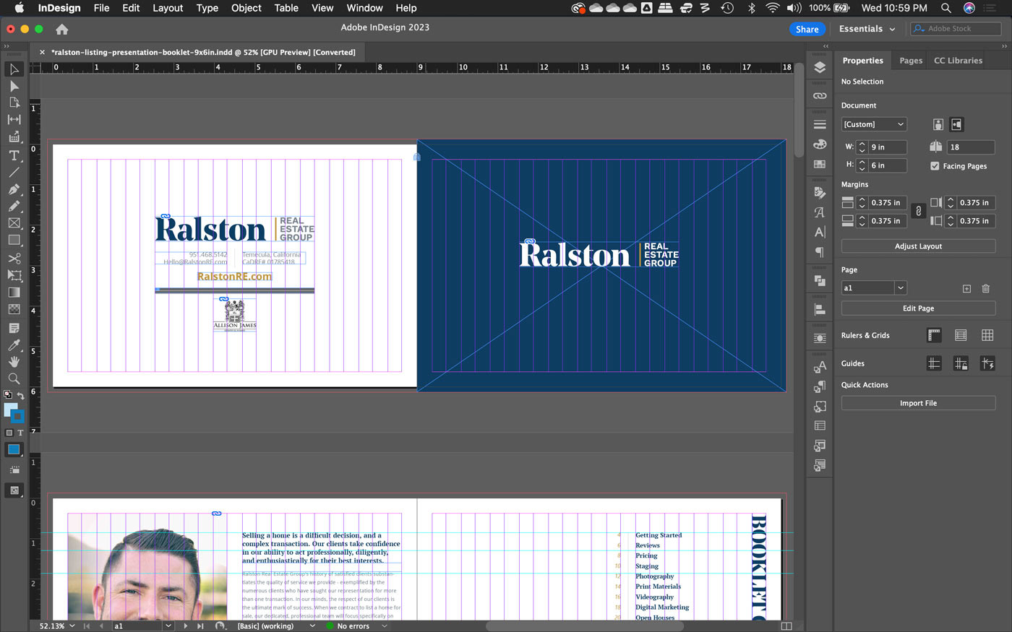Select the Type tool

pyautogui.click(x=14, y=155)
